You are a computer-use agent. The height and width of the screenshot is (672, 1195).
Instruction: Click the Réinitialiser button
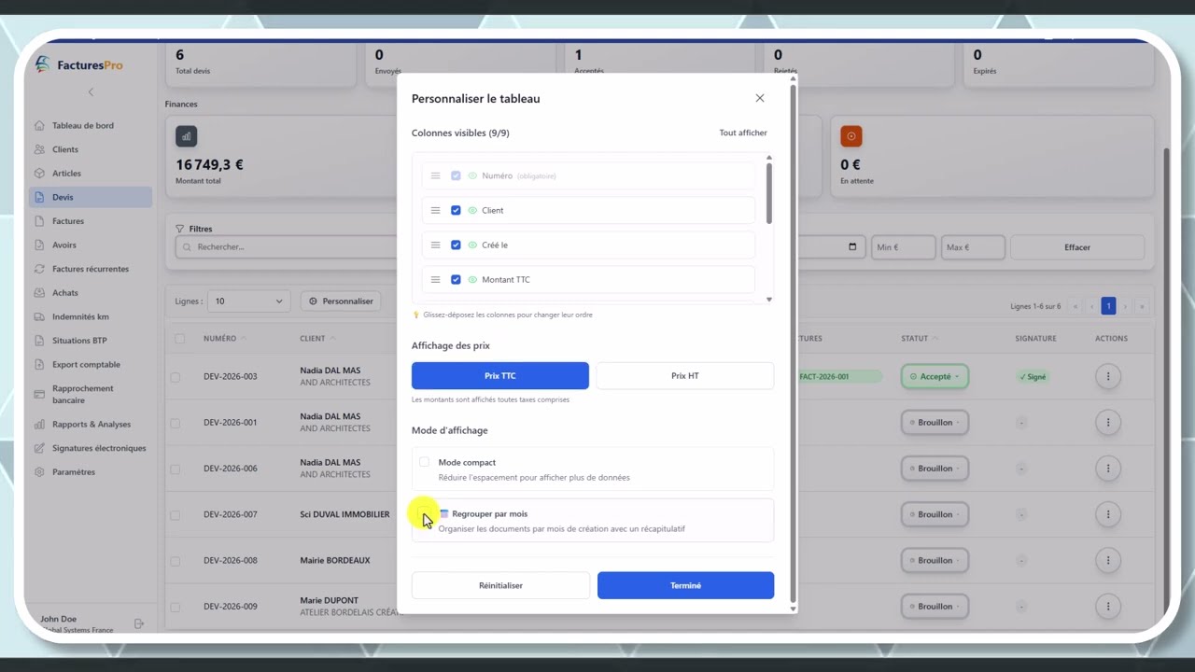pyautogui.click(x=500, y=585)
